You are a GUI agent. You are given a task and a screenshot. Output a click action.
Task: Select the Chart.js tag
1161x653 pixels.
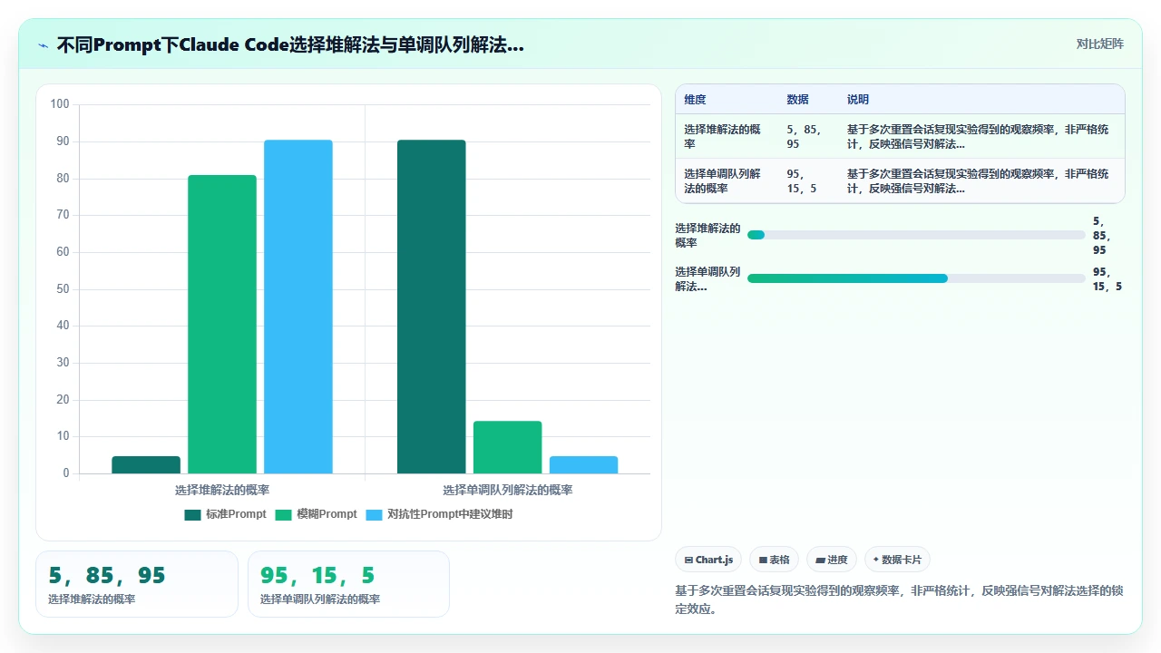coord(709,560)
